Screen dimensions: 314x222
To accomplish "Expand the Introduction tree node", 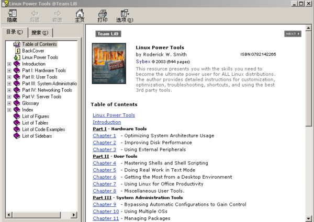I will 9,64.
